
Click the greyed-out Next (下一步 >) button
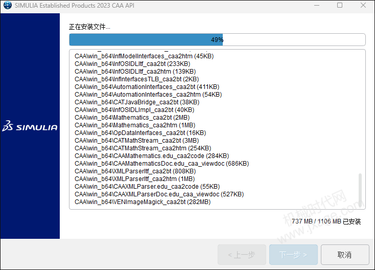pyautogui.click(x=293, y=255)
